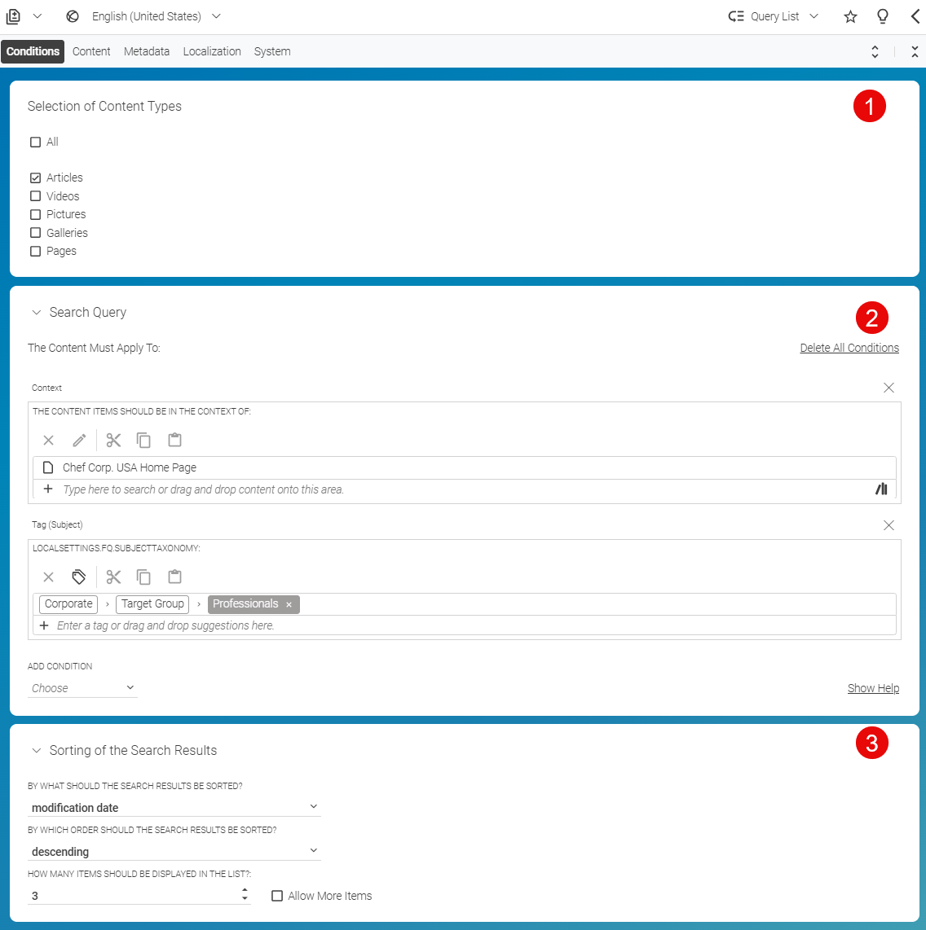Viewport: 926px width, 930px height.
Task: Open Show Help
Action: 873,688
